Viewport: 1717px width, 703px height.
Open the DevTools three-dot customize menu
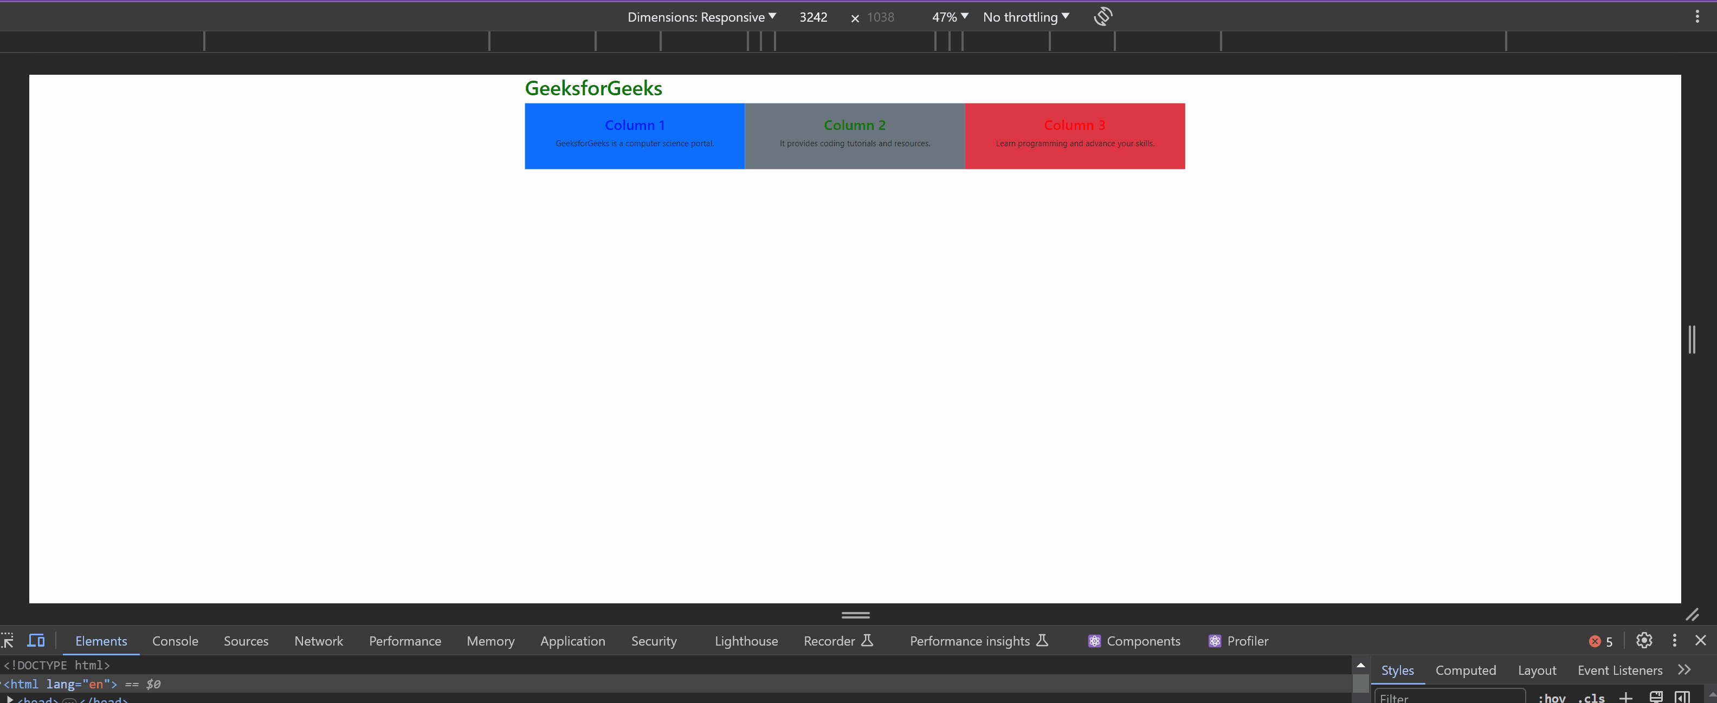(1674, 640)
